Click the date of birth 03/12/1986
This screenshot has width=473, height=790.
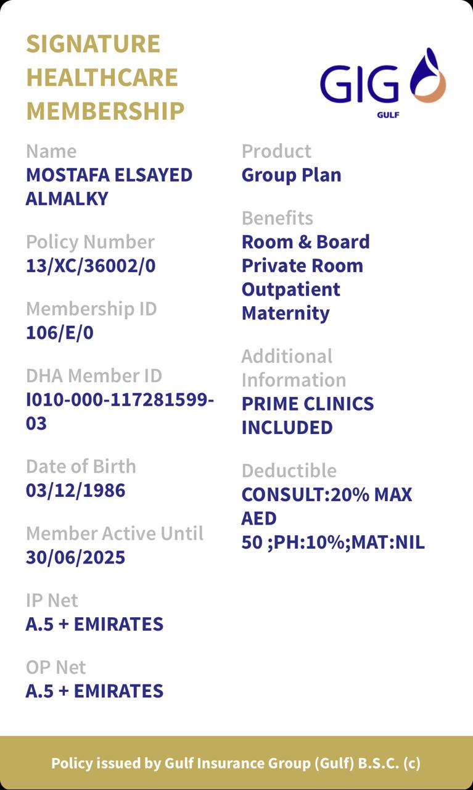pyautogui.click(x=75, y=491)
